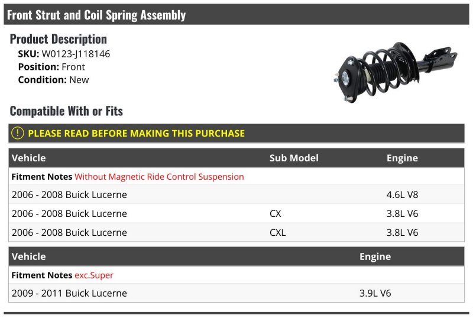Click the first table's Vehicle column header
The height and width of the screenshot is (318, 473).
(28, 158)
